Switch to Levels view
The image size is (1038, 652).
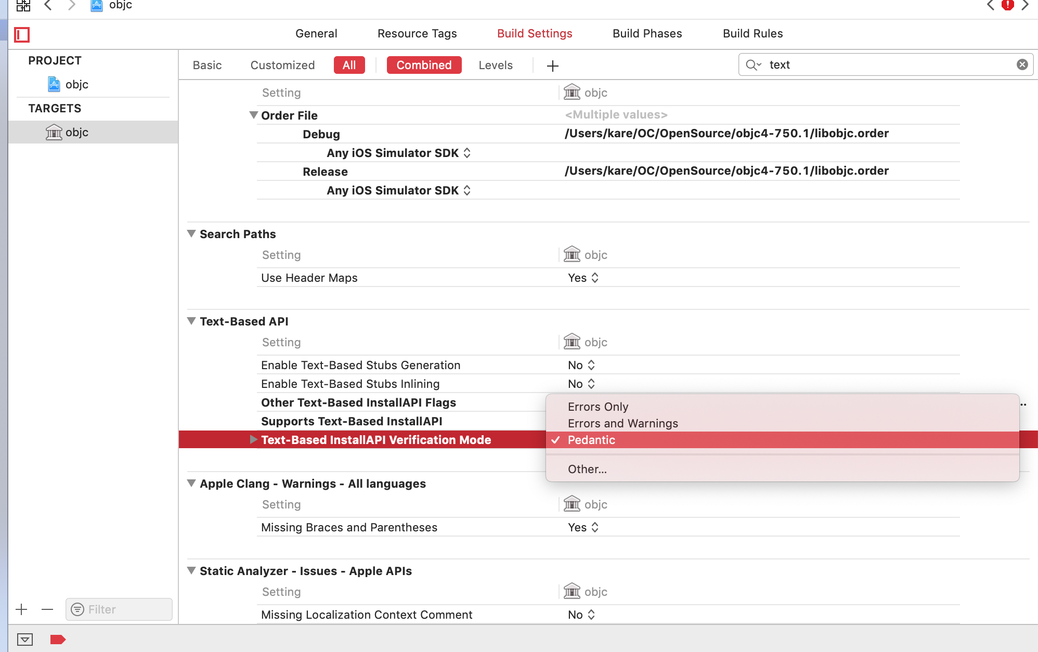[x=495, y=65]
